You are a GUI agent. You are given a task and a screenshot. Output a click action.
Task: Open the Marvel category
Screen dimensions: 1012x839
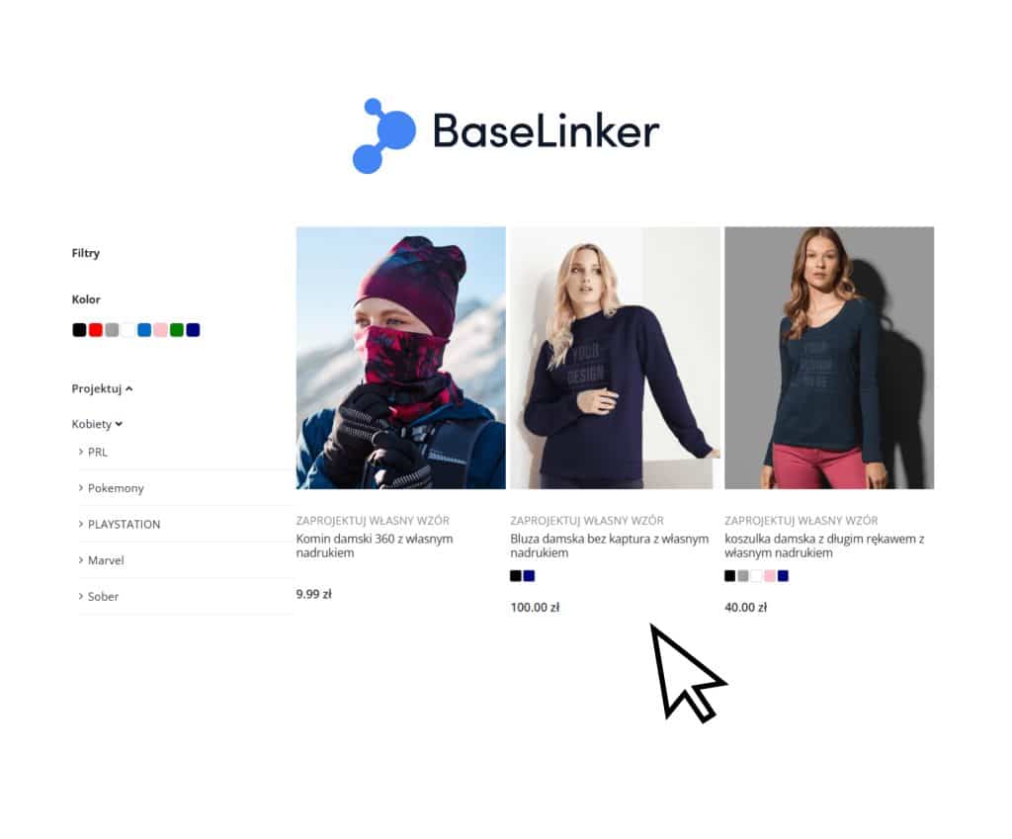[105, 560]
